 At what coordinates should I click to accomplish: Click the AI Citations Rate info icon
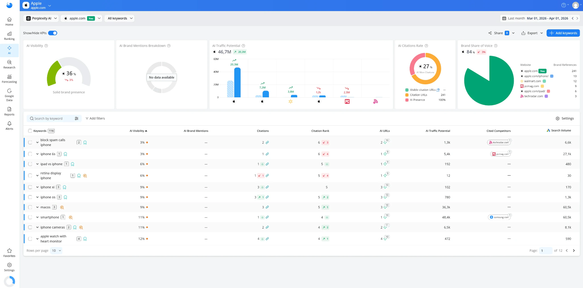pyautogui.click(x=426, y=46)
